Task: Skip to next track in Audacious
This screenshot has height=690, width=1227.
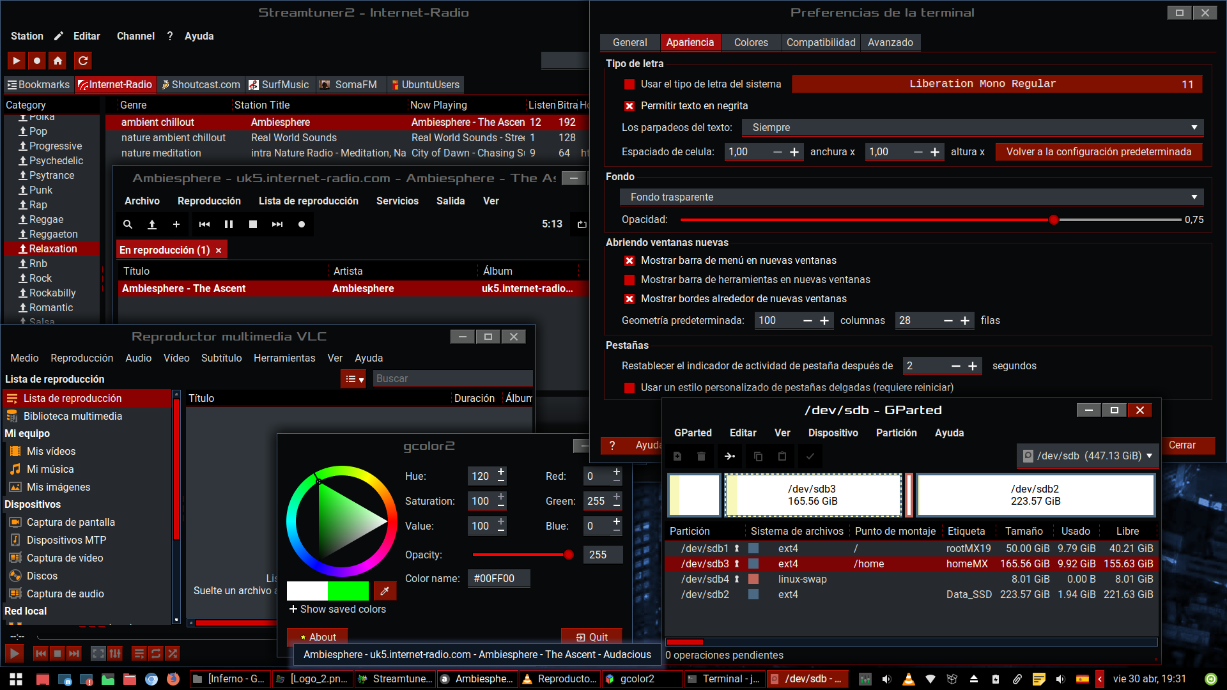Action: 277,224
